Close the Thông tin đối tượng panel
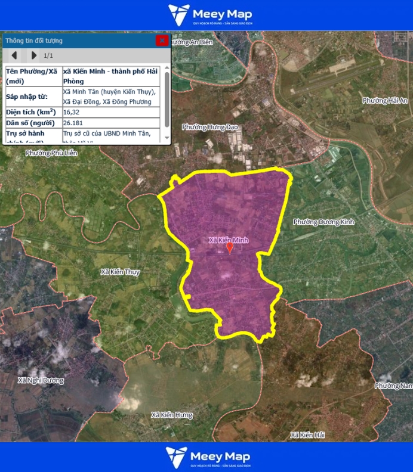Viewport: 413px width, 472px height. tap(161, 41)
